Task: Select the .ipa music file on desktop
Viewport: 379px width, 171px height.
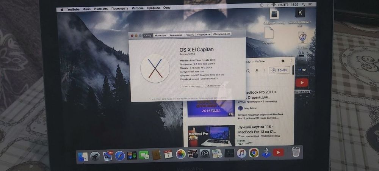Action: point(302,40)
